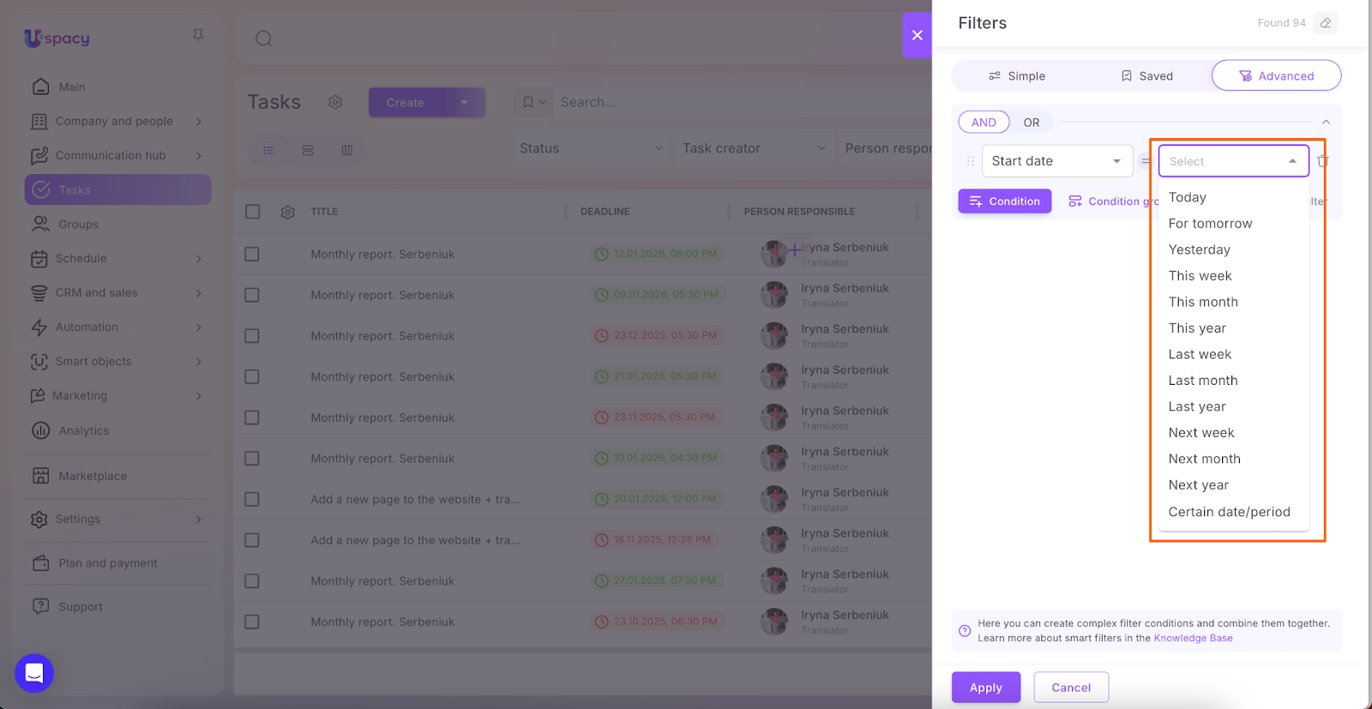Click the Cancel button

[1071, 688]
